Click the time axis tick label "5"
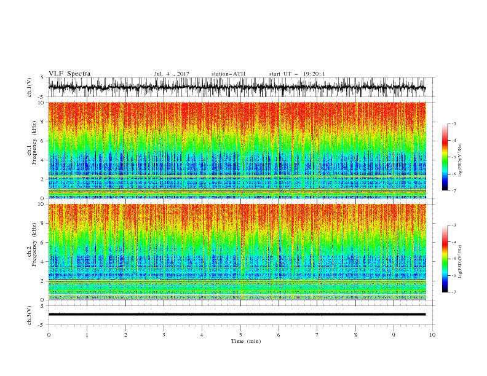The height and width of the screenshot is (376, 487). click(x=240, y=335)
